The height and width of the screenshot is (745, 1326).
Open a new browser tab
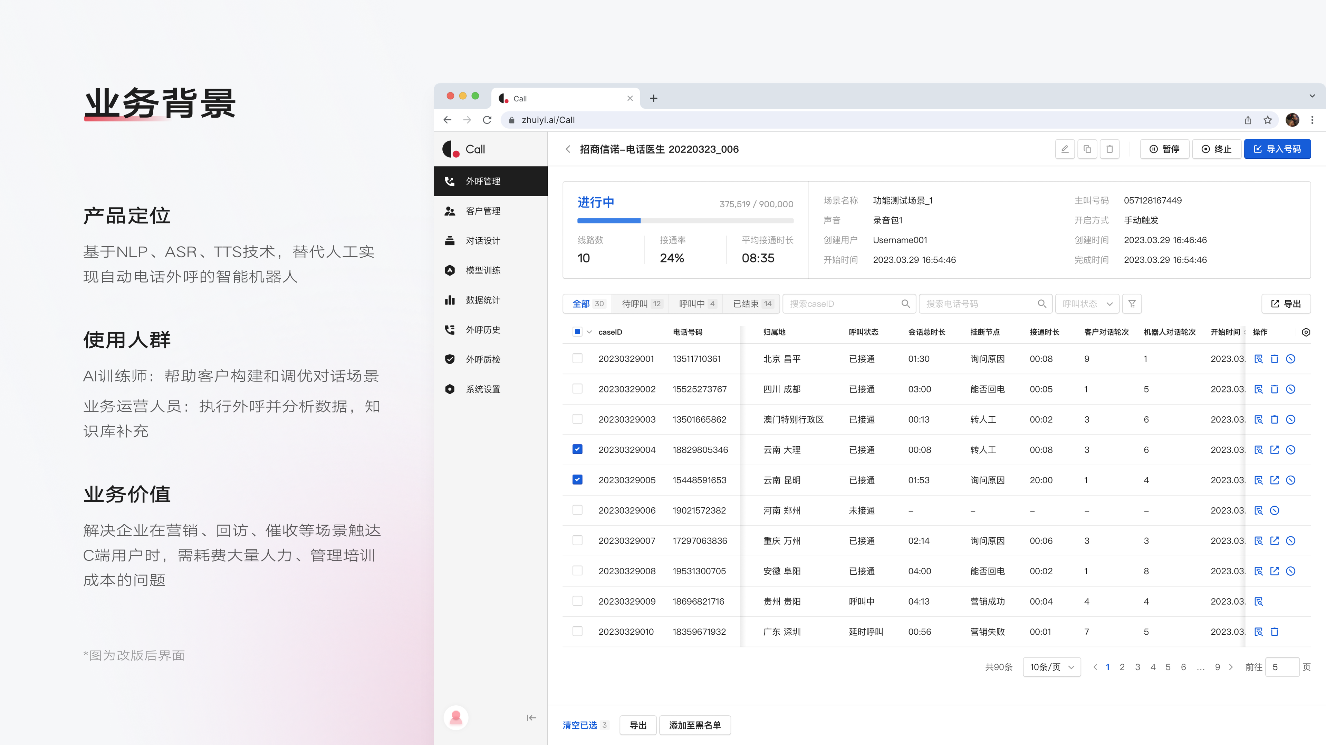click(x=653, y=98)
